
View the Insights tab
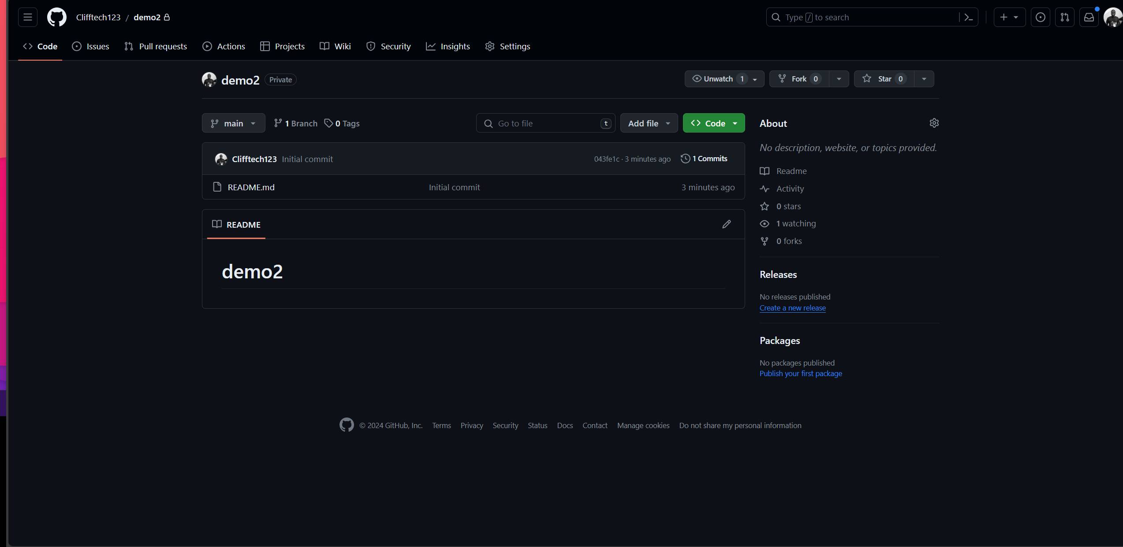coord(448,46)
